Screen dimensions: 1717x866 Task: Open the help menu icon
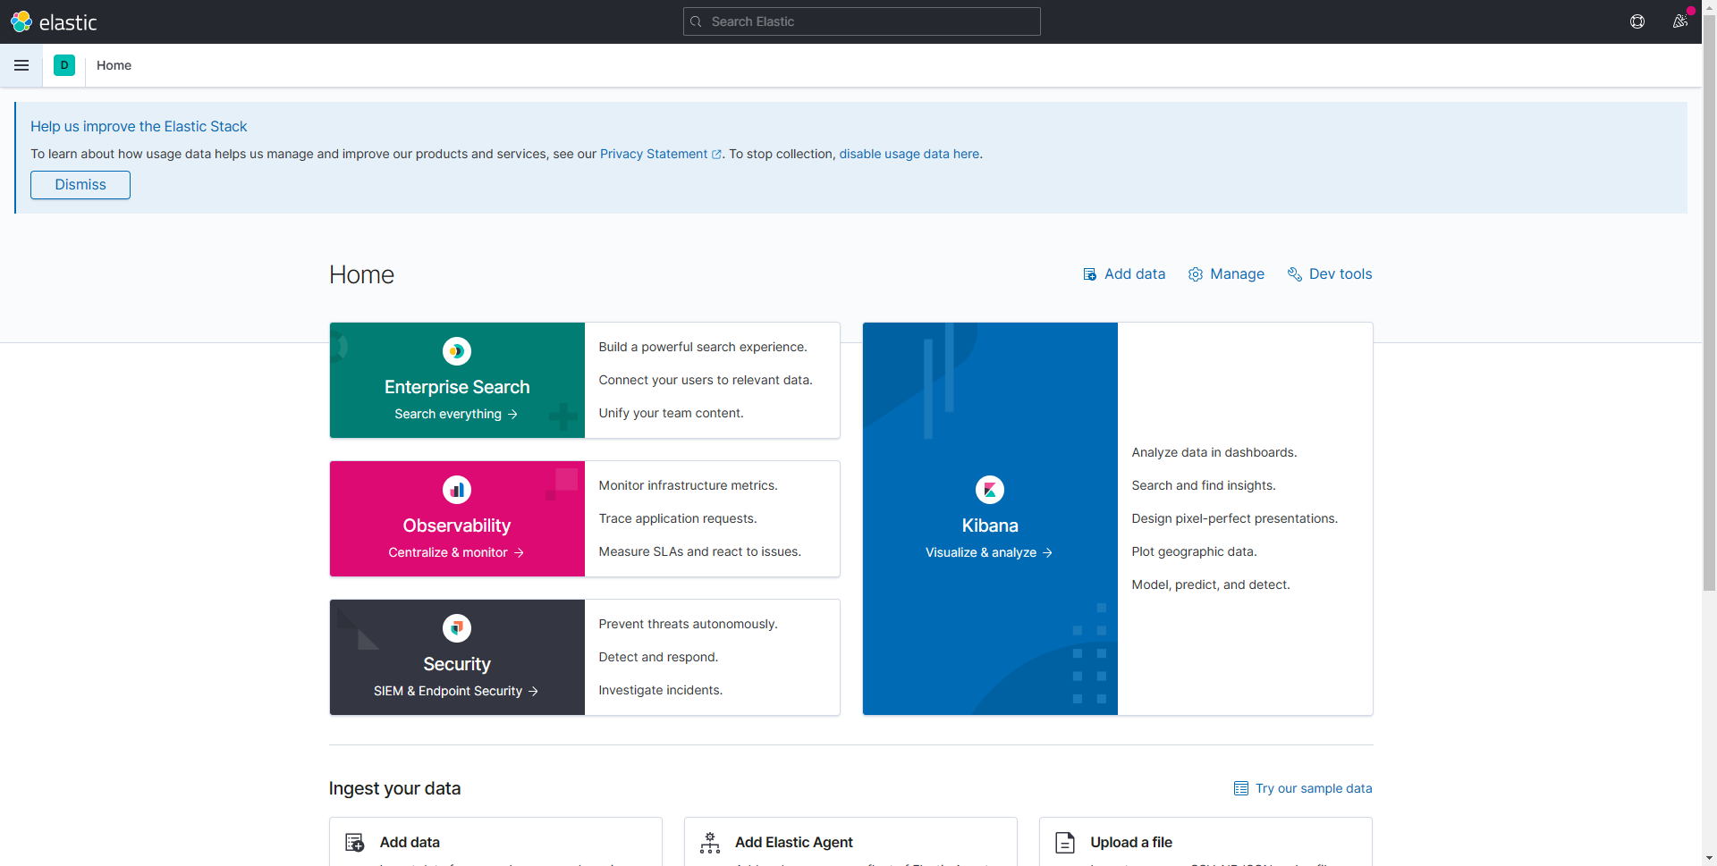point(1637,21)
